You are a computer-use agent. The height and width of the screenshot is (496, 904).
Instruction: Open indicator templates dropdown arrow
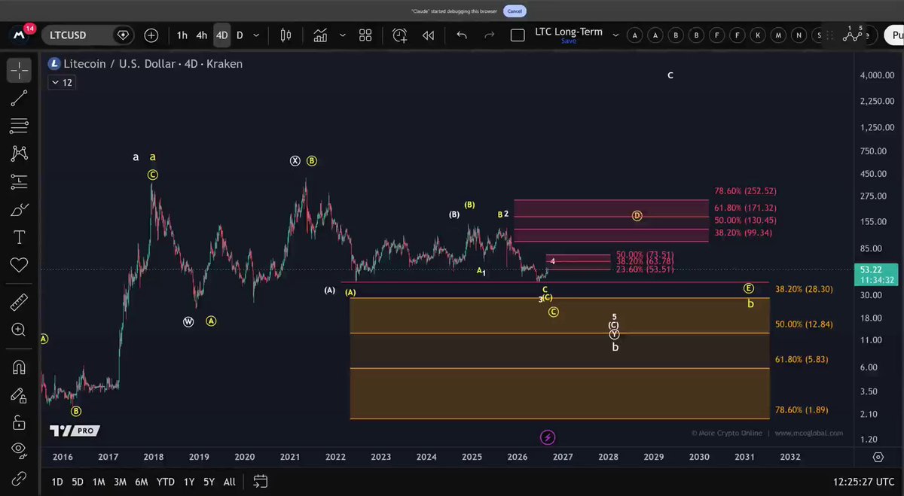click(344, 35)
